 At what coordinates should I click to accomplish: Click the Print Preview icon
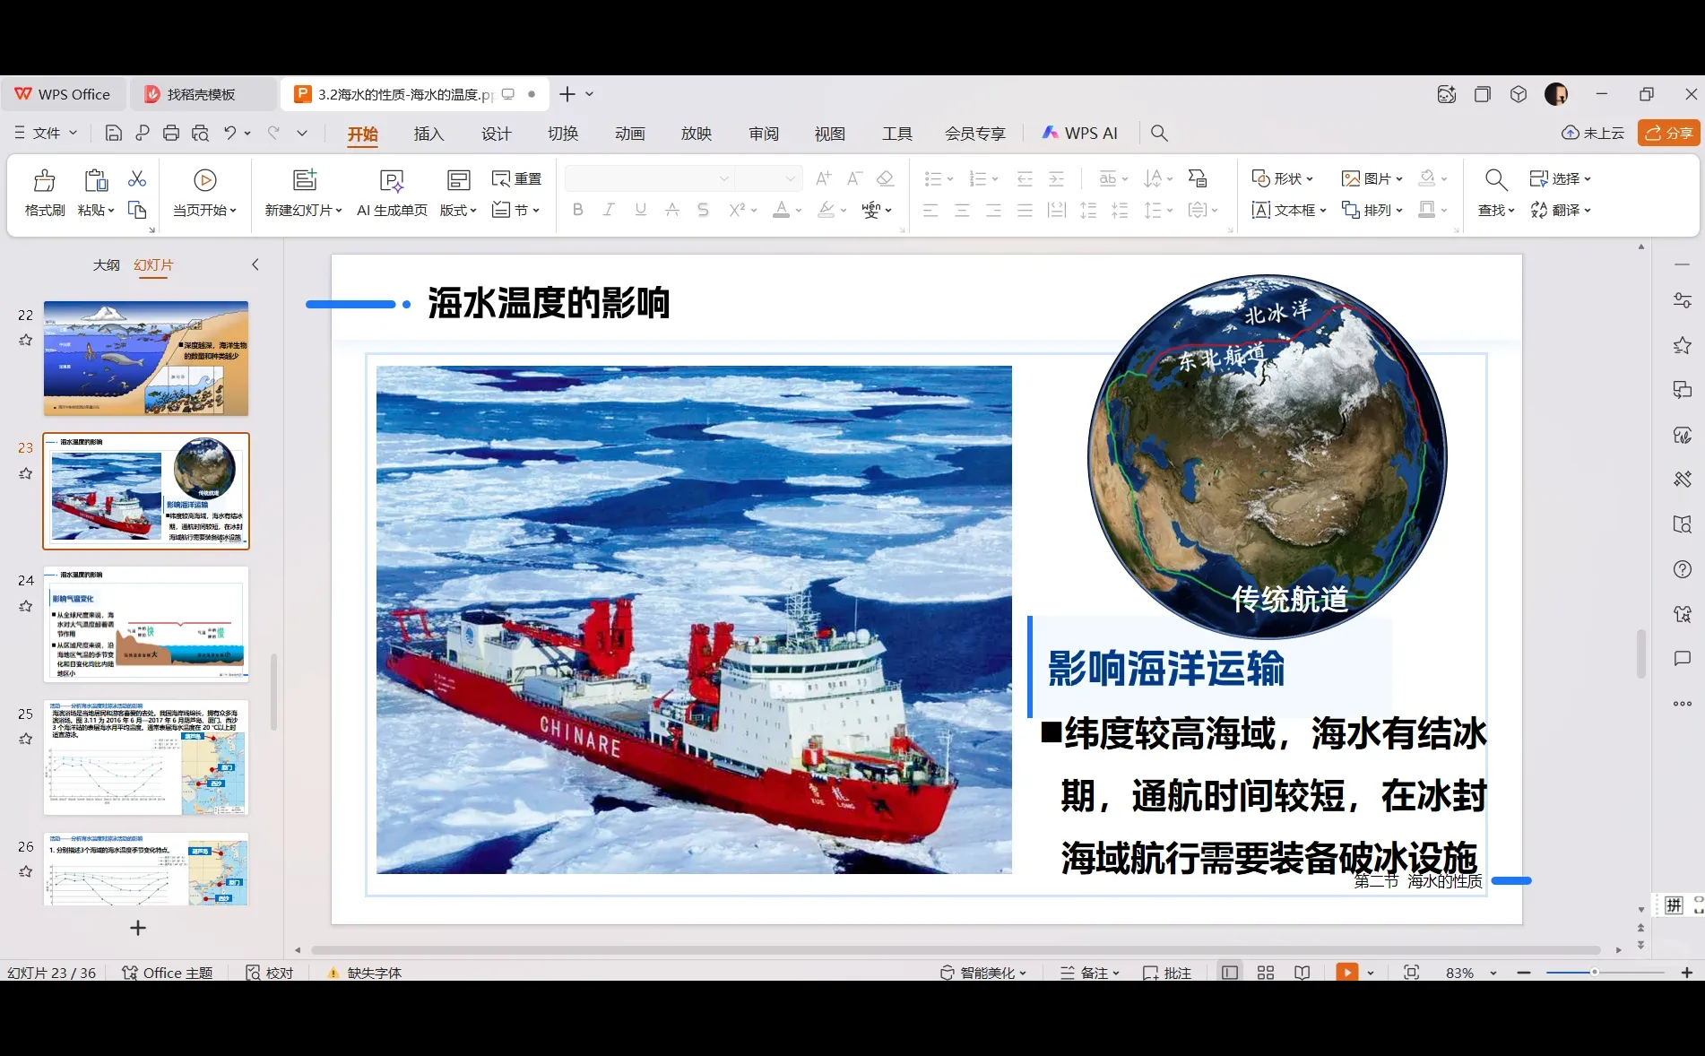point(200,134)
